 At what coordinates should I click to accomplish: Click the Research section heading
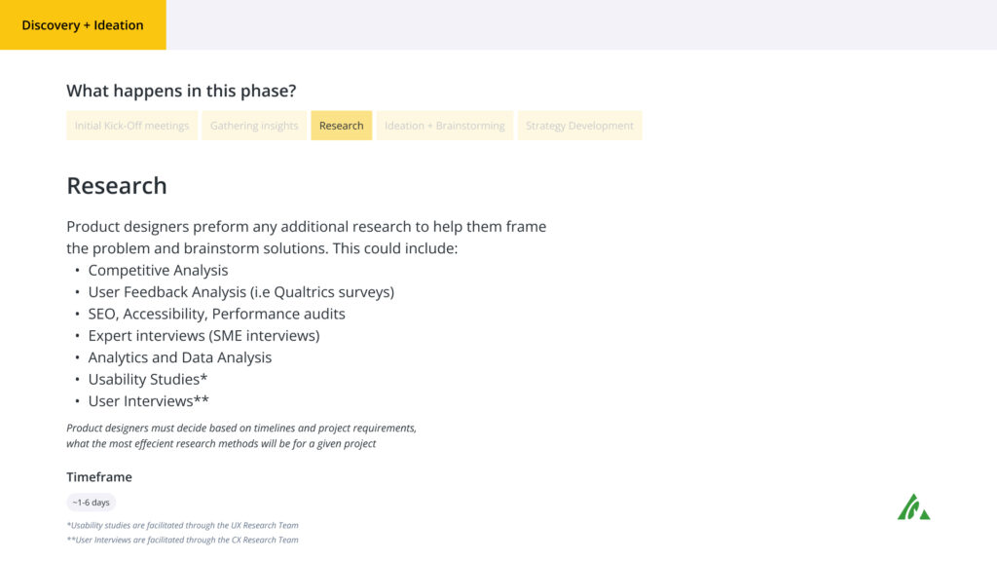[117, 186]
